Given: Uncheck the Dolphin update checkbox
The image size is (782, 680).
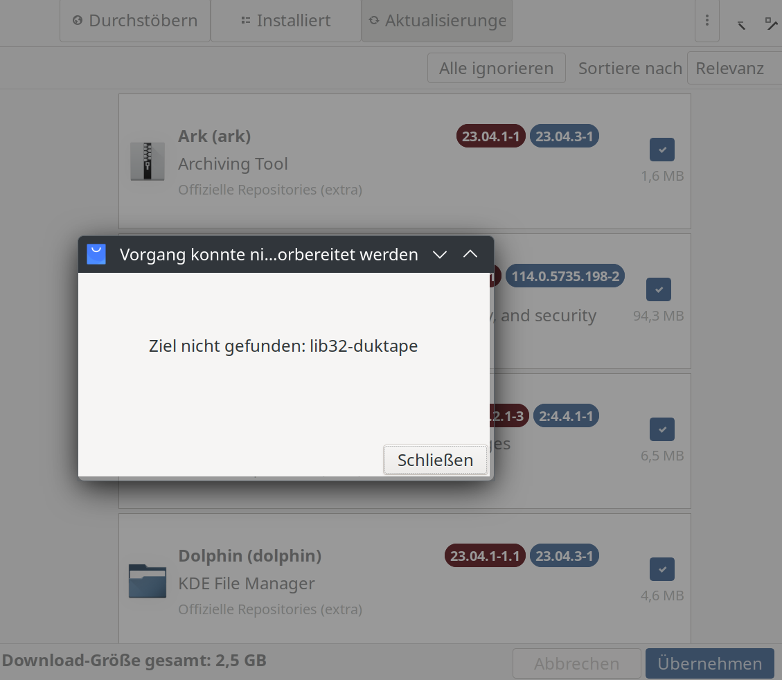Looking at the screenshot, I should point(661,569).
